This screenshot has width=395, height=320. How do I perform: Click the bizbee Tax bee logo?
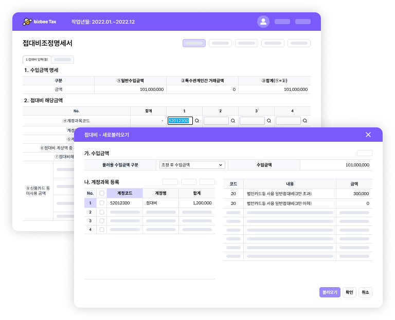27,22
